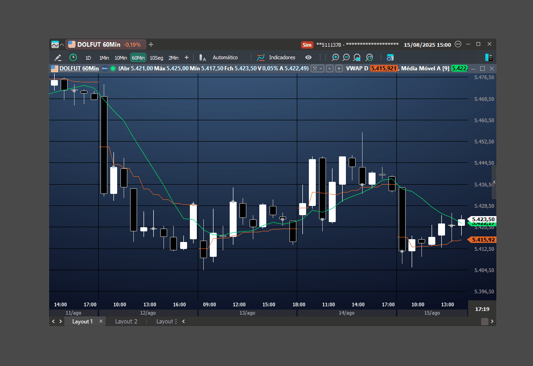Click the zoom in magnifier icon
This screenshot has height=366, width=533.
pos(335,57)
